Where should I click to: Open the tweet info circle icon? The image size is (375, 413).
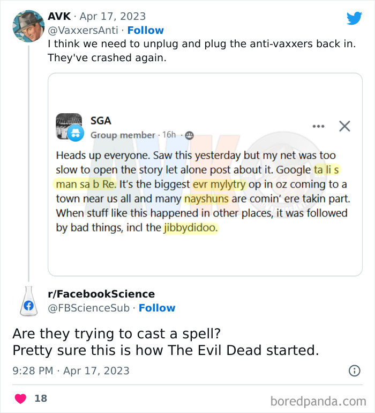coord(354,371)
